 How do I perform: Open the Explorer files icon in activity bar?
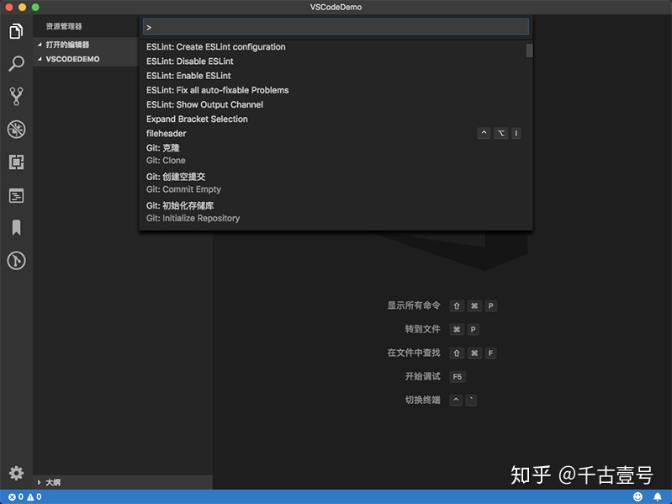pos(16,31)
